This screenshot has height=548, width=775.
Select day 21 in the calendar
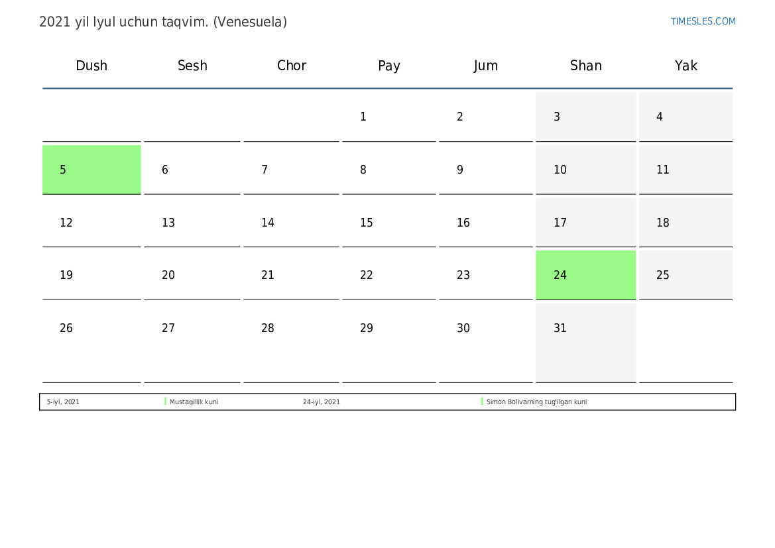click(x=291, y=275)
